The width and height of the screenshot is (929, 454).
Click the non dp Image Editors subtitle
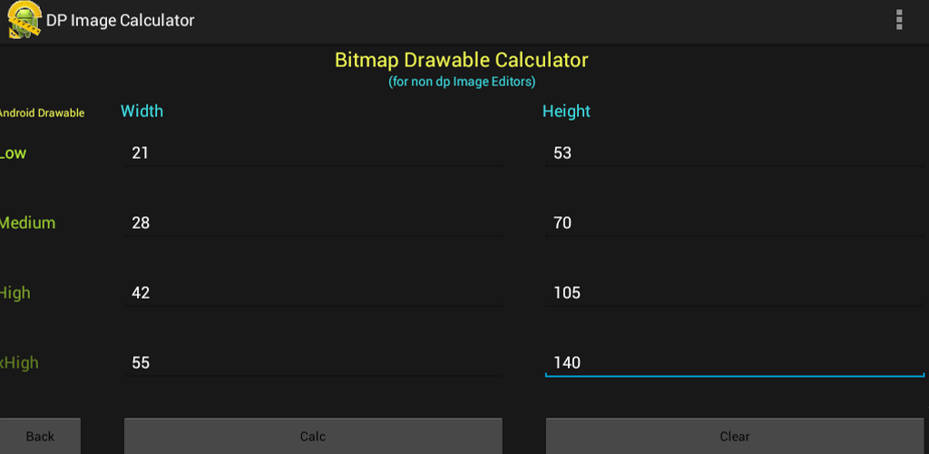click(x=462, y=82)
